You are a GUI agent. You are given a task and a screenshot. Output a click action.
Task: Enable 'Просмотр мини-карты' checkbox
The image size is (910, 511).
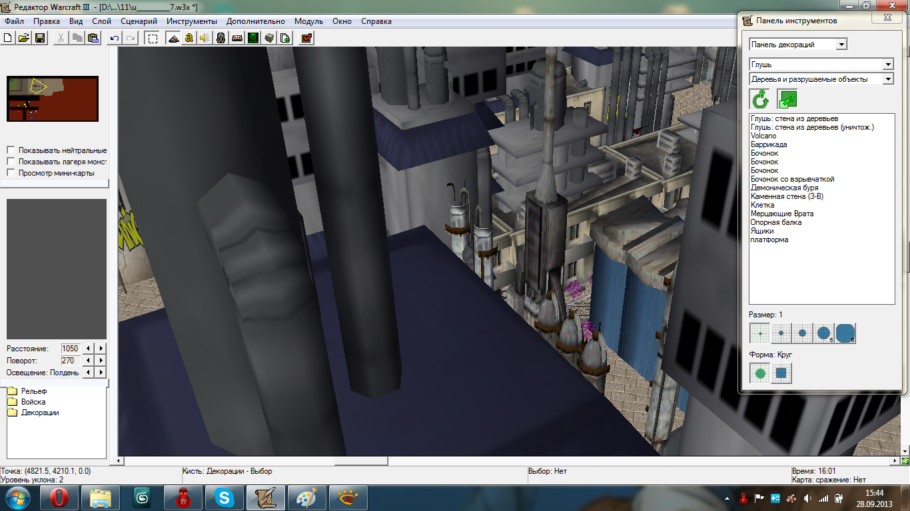tap(11, 173)
